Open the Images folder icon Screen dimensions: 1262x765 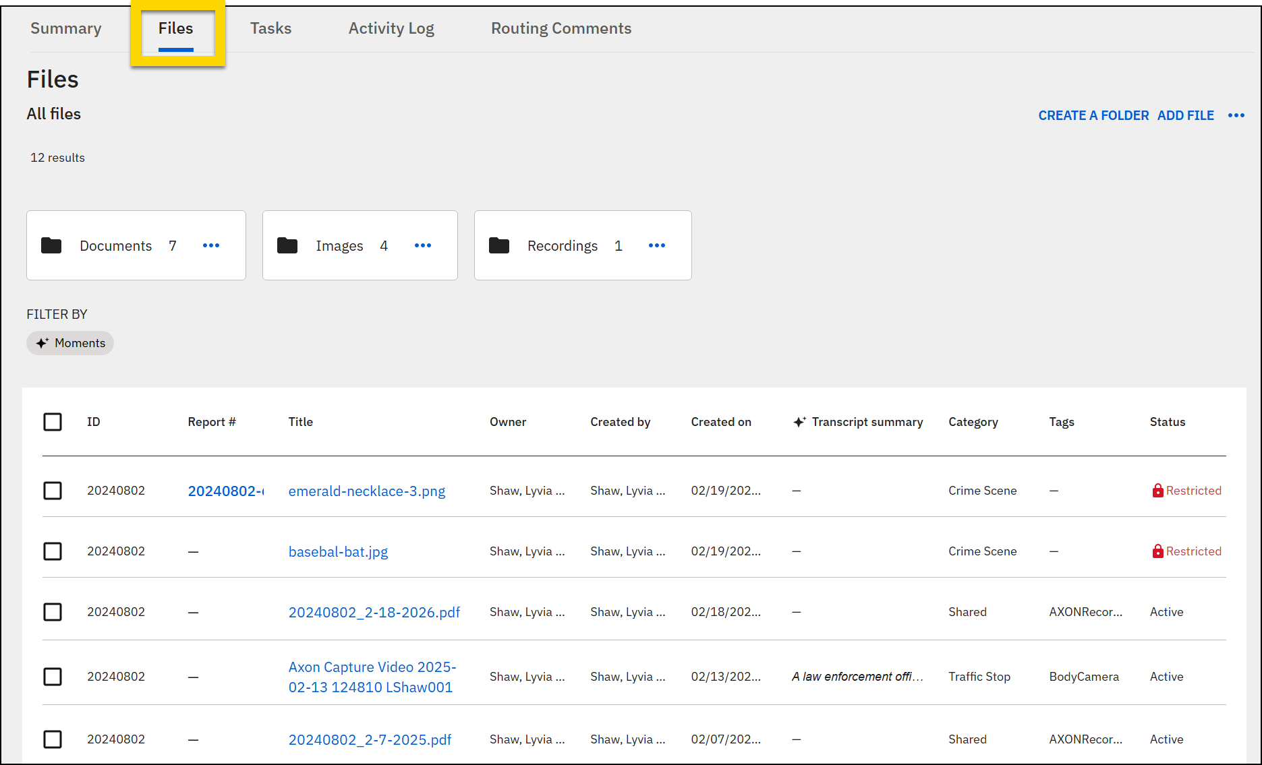tap(287, 245)
